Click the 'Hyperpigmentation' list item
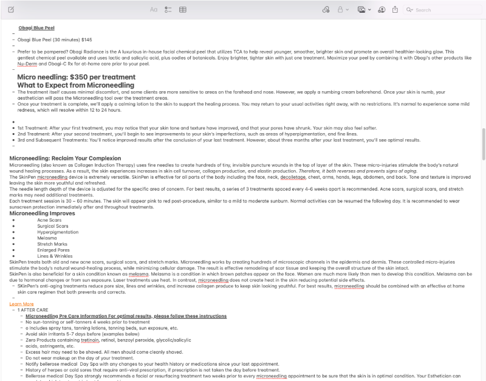 click(58, 232)
